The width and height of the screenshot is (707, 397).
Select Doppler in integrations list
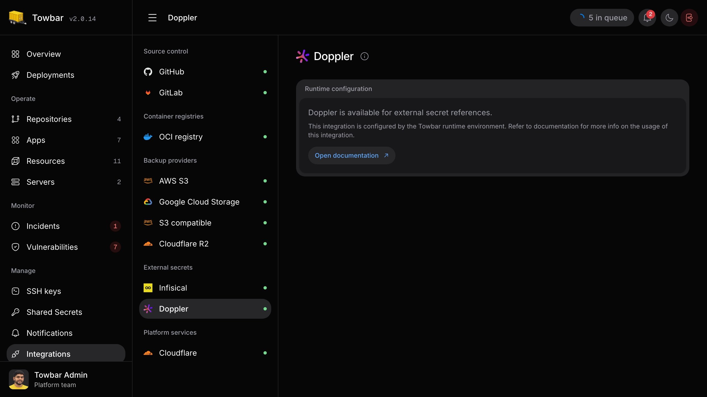click(x=205, y=309)
